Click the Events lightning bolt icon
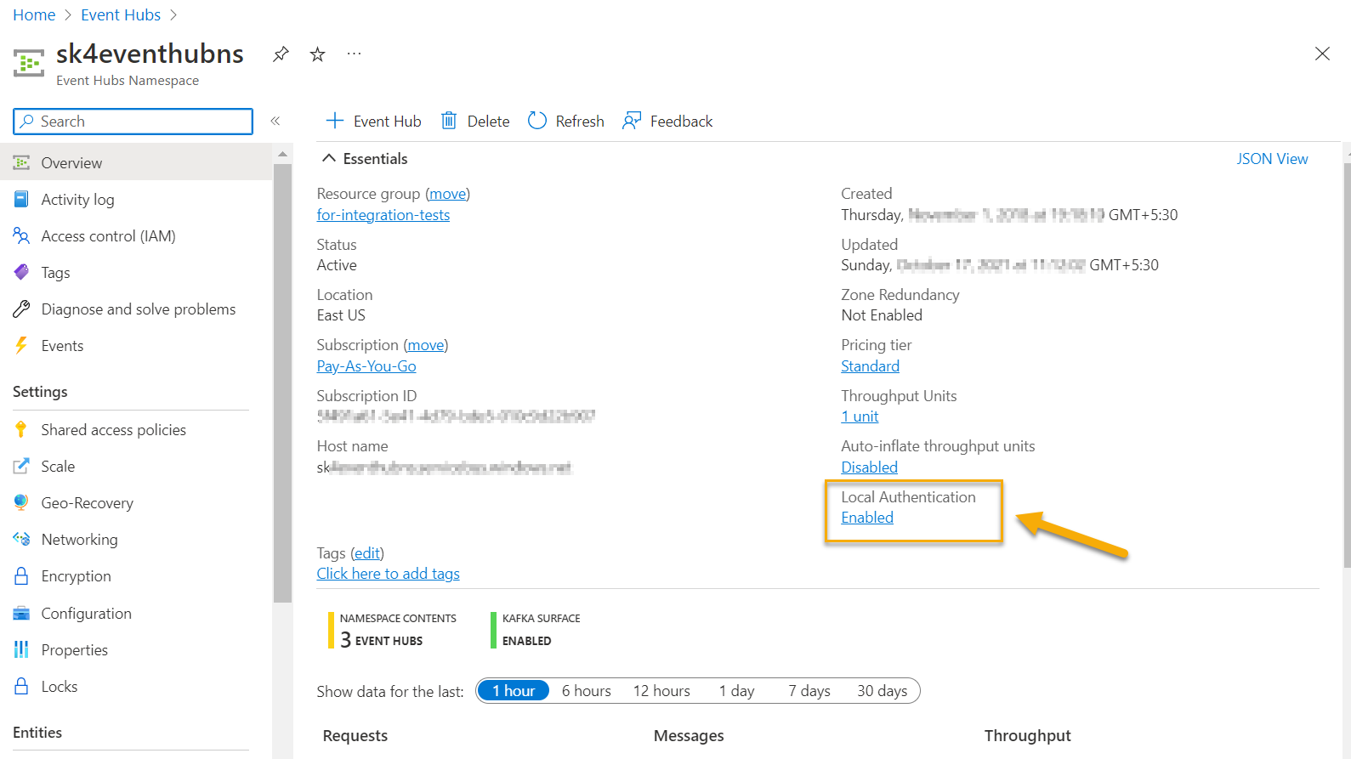This screenshot has height=759, width=1351. [21, 345]
